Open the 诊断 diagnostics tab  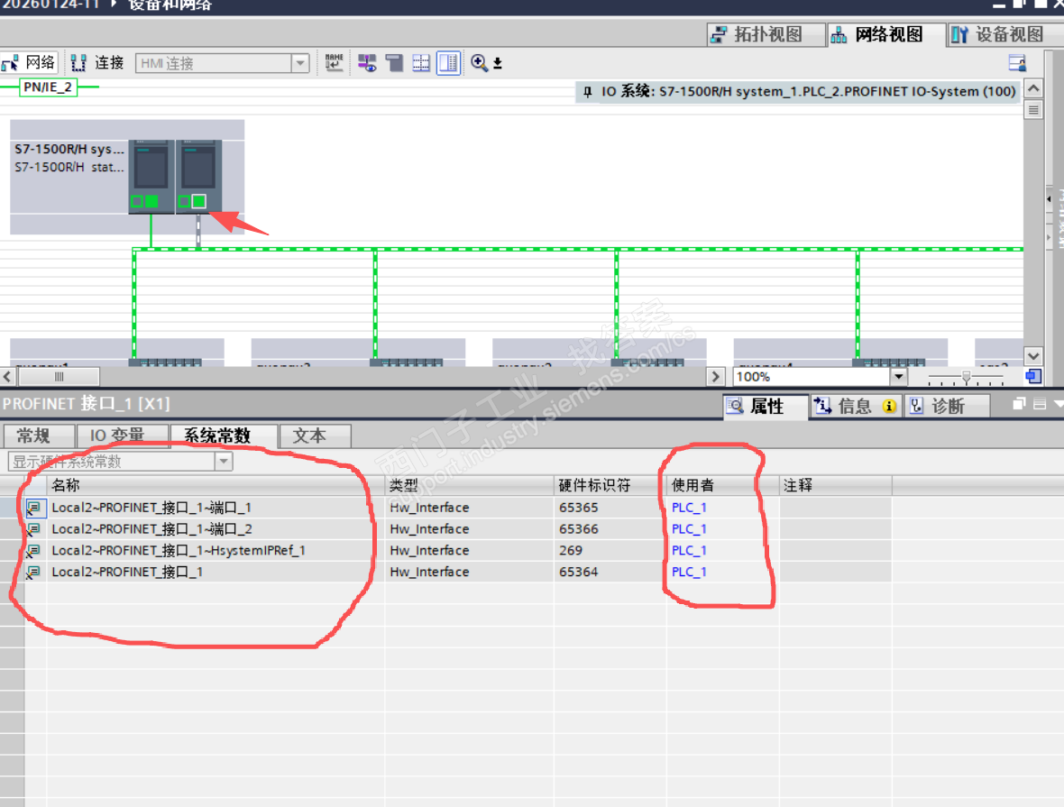click(947, 406)
